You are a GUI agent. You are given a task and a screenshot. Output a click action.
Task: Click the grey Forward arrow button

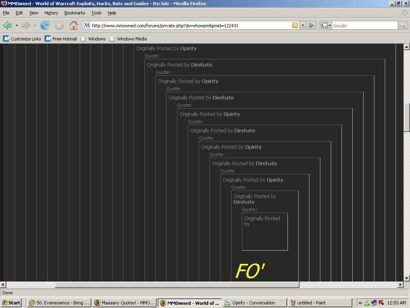(26, 25)
